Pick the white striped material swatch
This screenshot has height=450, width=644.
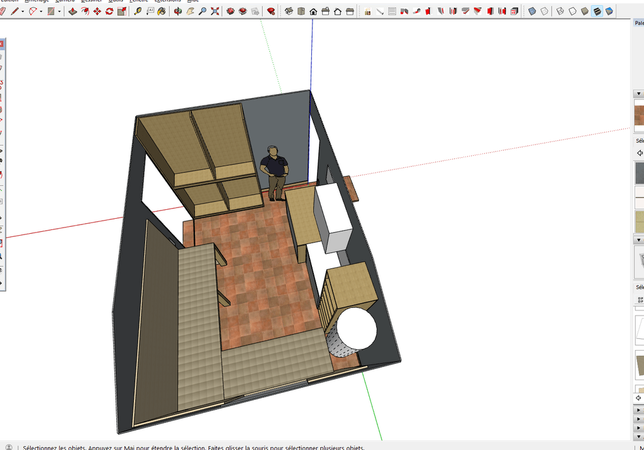pyautogui.click(x=640, y=197)
